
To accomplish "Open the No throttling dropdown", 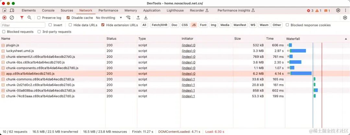I will click(x=109, y=17).
